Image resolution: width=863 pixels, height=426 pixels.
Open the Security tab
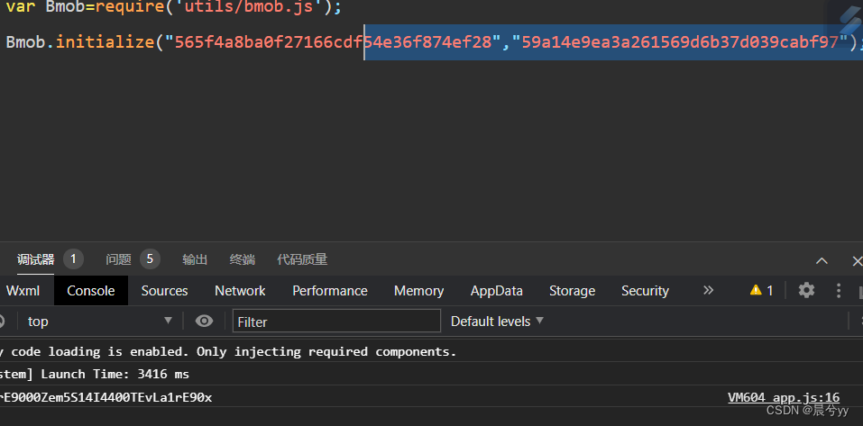click(x=645, y=290)
